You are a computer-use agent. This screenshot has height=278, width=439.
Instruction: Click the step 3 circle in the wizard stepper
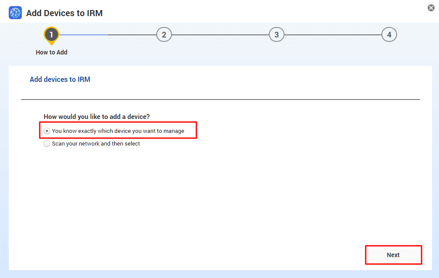[x=277, y=34]
